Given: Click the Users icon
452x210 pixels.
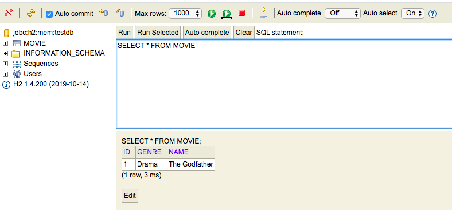Looking at the screenshot, I should point(17,74).
